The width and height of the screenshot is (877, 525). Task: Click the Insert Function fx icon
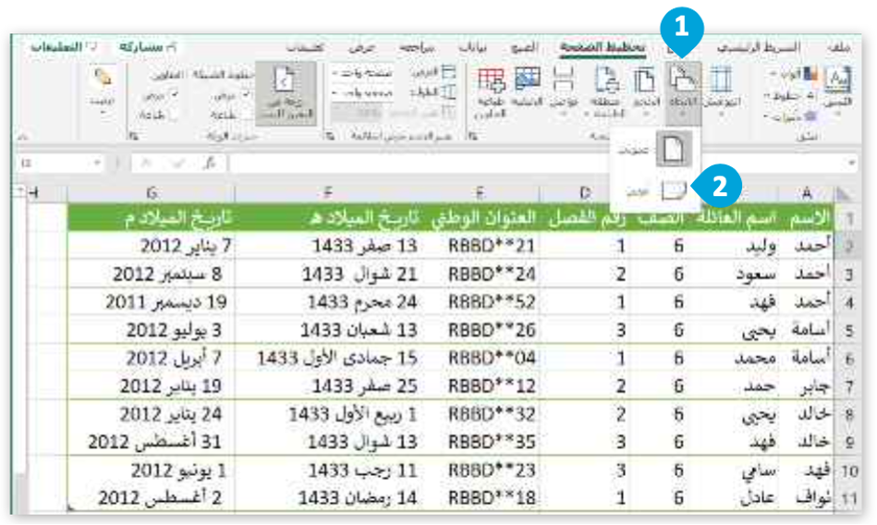coord(210,164)
